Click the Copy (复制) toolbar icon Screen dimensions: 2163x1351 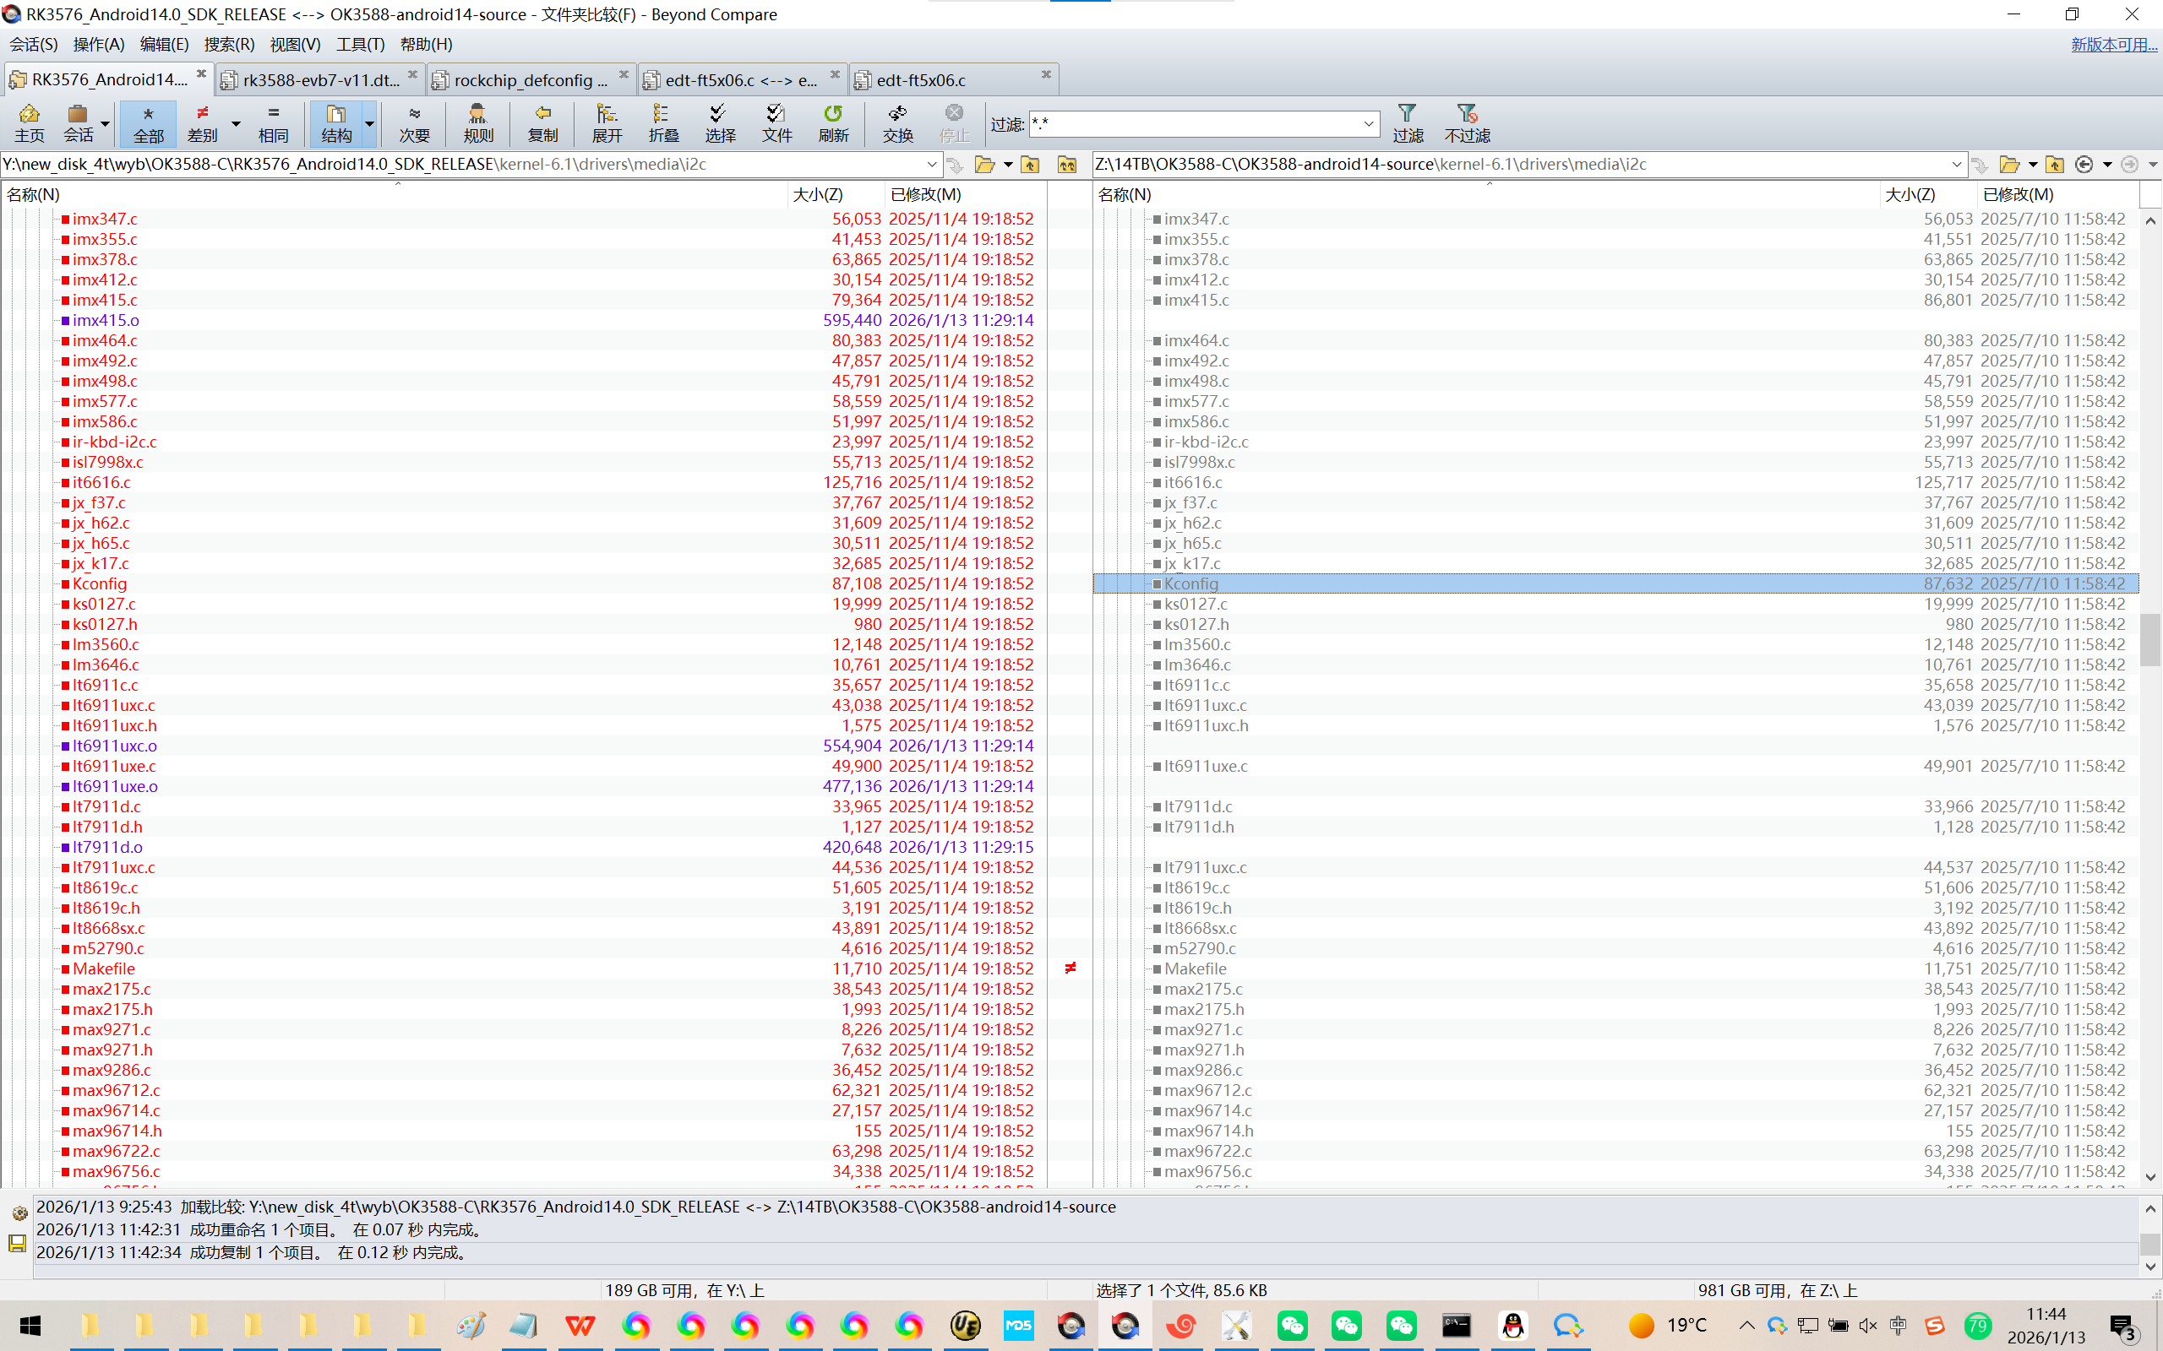tap(542, 122)
